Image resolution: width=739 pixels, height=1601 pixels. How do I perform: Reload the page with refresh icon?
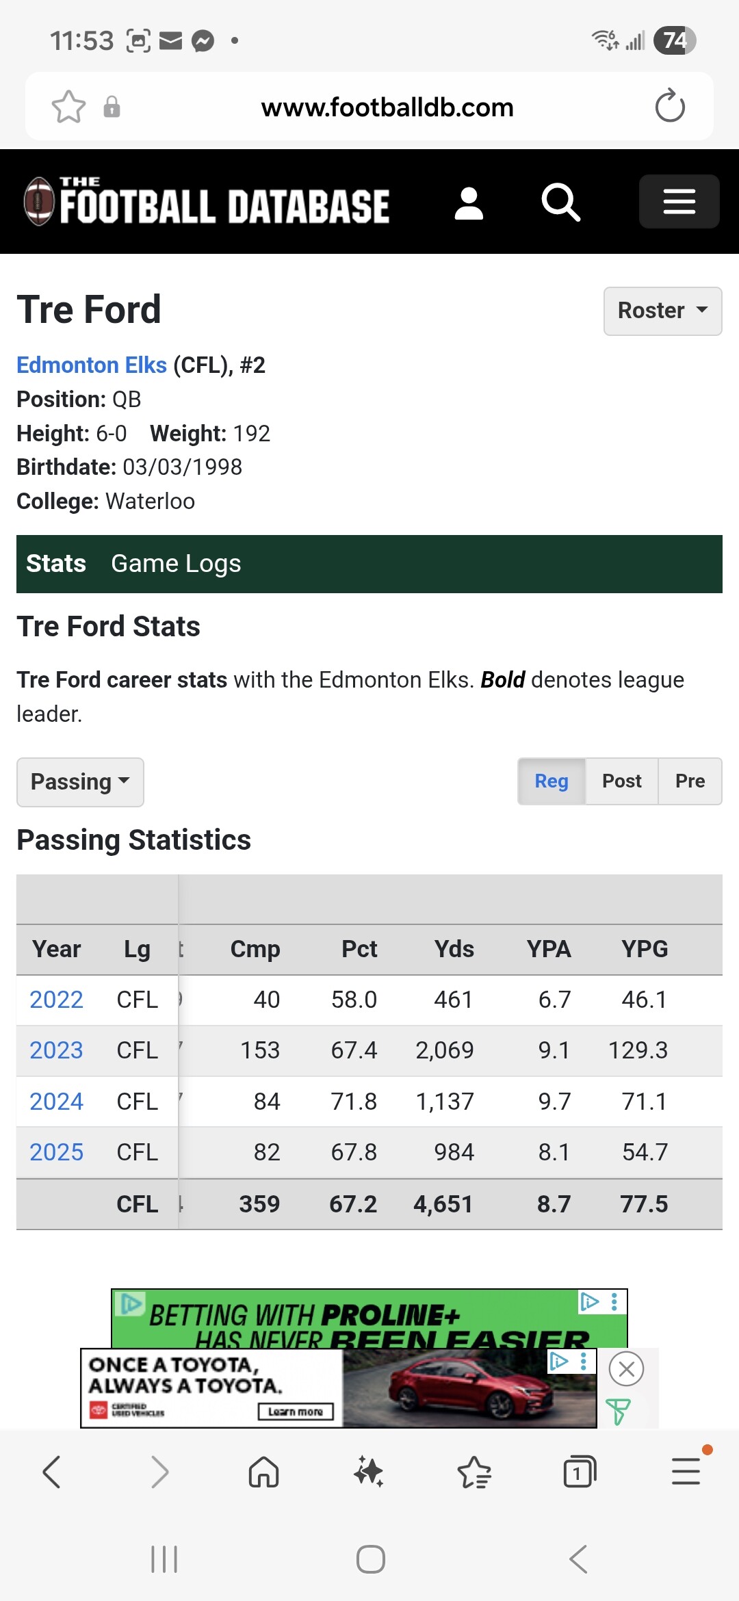tap(669, 106)
